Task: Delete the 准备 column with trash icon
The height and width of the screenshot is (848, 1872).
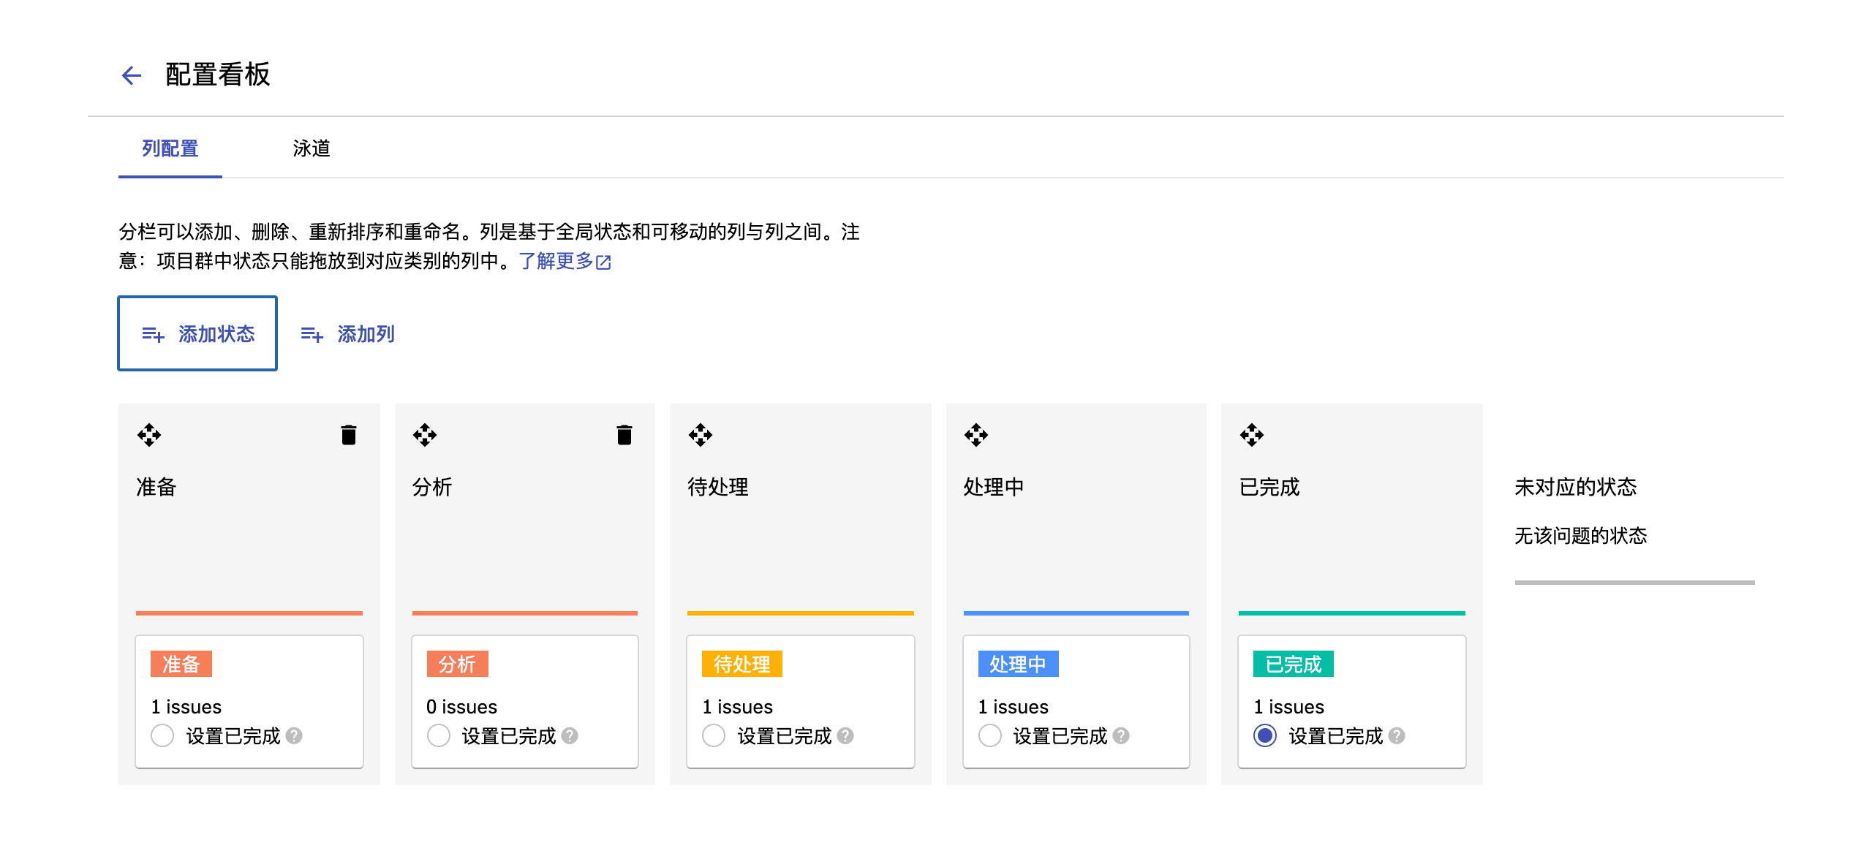Action: click(349, 435)
